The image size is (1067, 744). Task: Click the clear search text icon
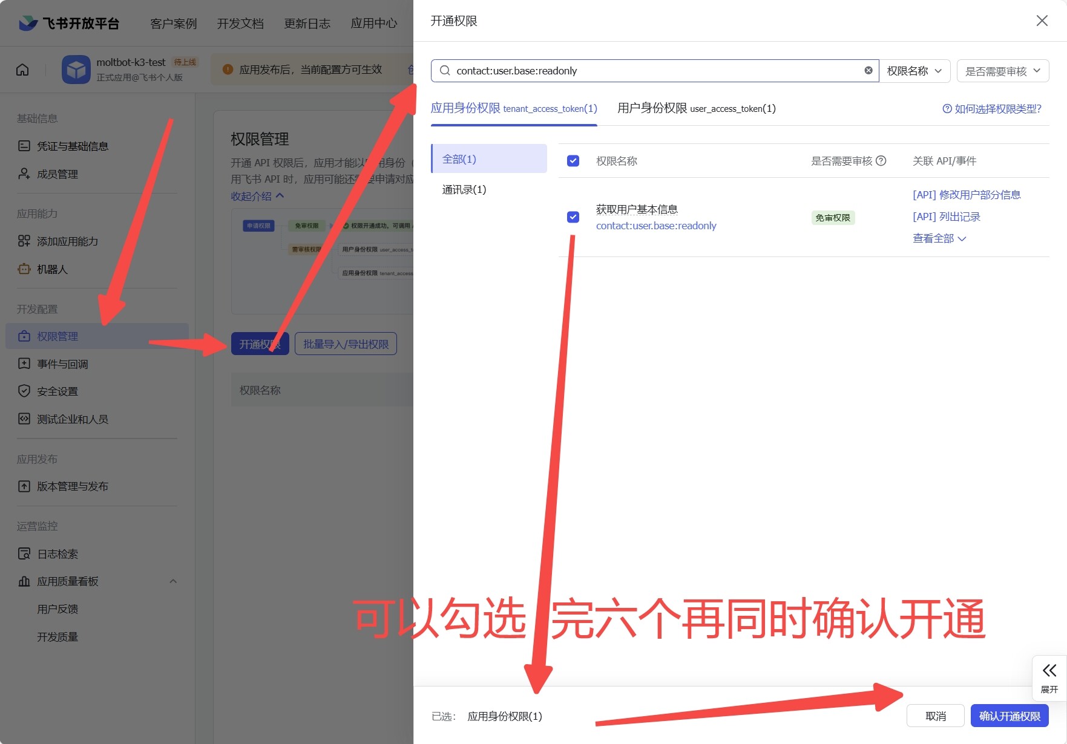click(868, 71)
